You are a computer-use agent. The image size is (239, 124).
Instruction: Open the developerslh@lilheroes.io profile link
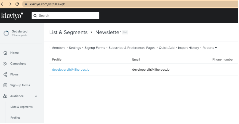tap(71, 70)
